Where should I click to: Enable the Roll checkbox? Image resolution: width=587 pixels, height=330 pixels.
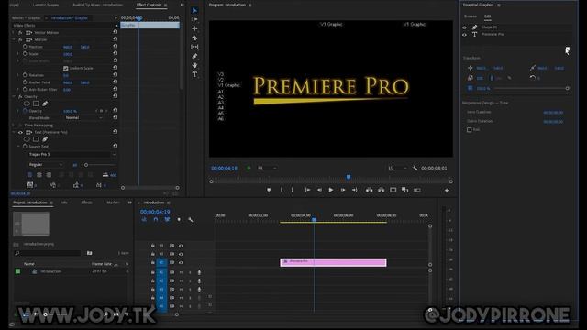[x=469, y=130]
